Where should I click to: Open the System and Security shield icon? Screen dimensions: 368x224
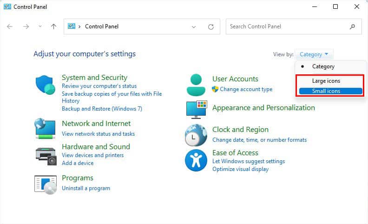tap(45, 85)
